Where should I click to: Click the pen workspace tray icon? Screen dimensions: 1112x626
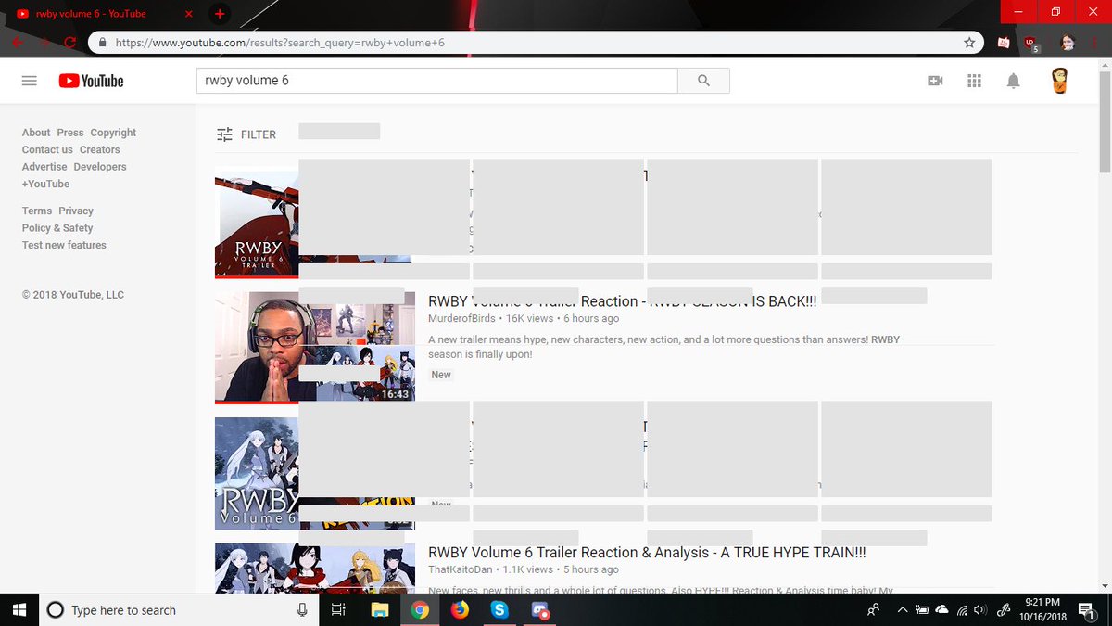1003,609
